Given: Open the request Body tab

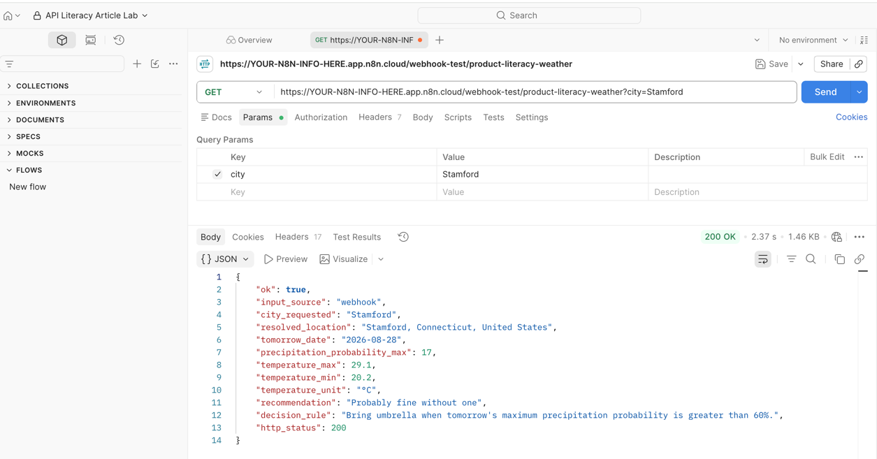Looking at the screenshot, I should pyautogui.click(x=423, y=117).
